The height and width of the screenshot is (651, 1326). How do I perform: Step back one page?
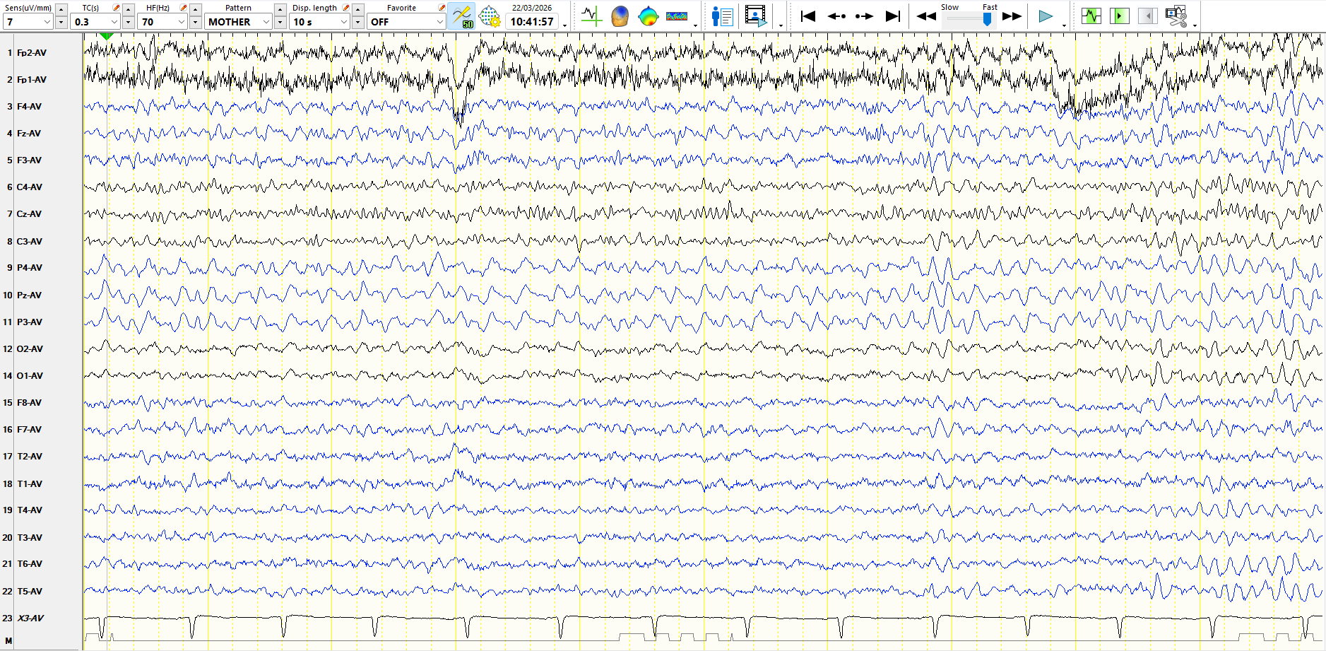836,16
